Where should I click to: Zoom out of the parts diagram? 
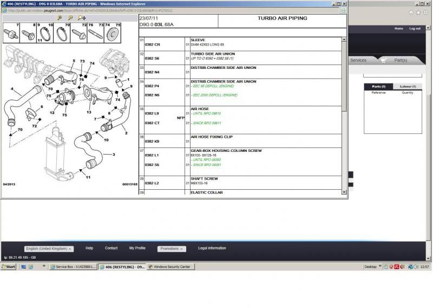point(70,18)
